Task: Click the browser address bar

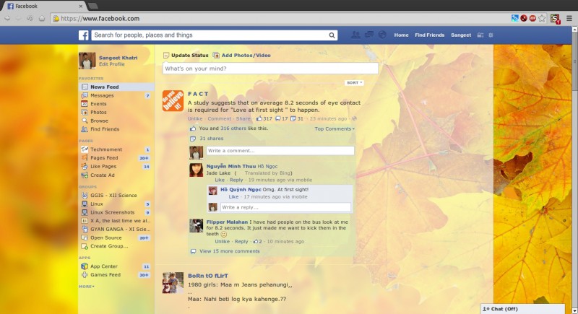Action: point(280,18)
